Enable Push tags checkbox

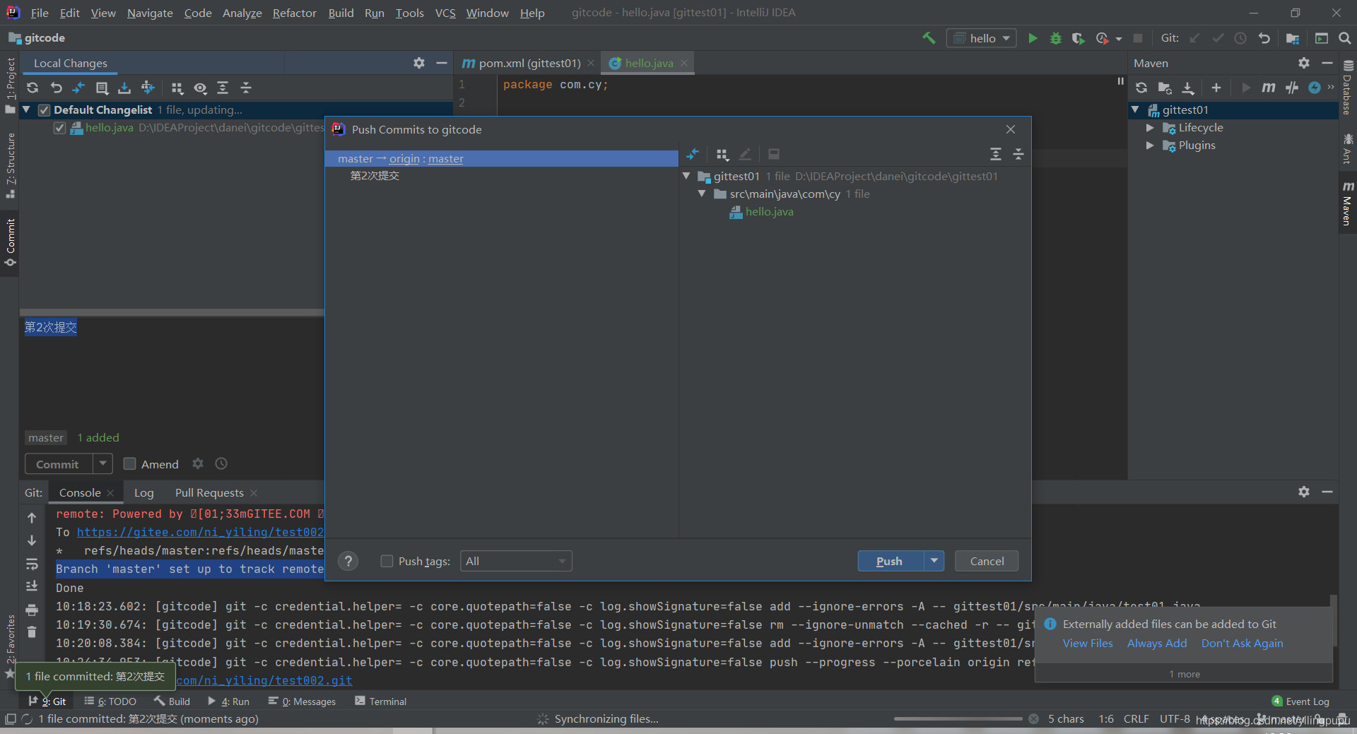tap(387, 561)
